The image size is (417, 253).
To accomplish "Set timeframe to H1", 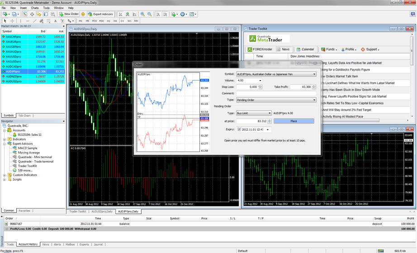I will 108,21.
